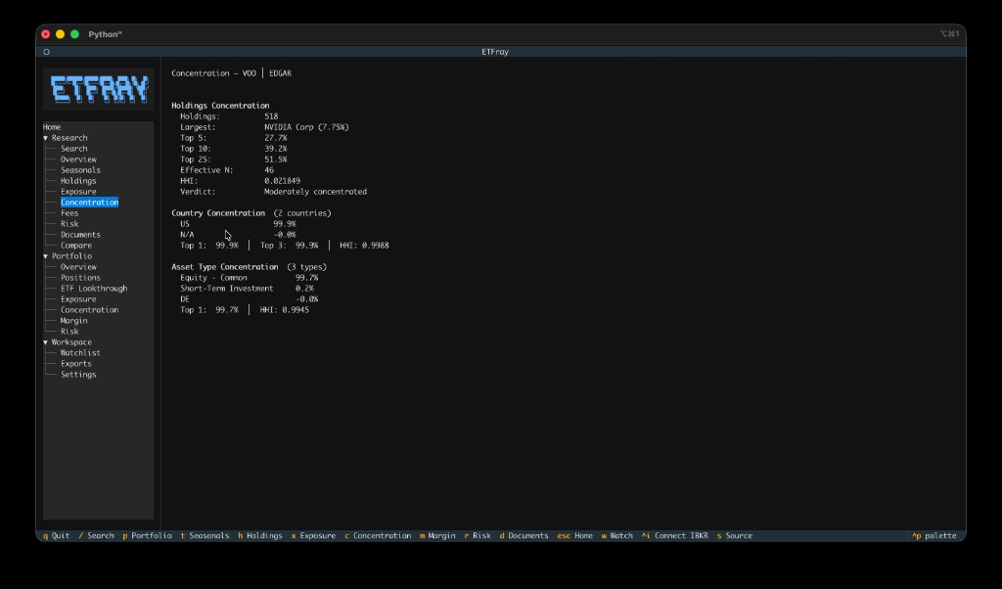The image size is (1002, 589).
Task: Click the circle icon in header bar
Action: point(47,52)
